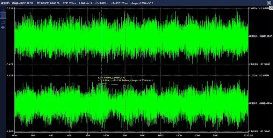Click the ΔF=3.889Hz readout in header
The height and width of the screenshot is (138, 273).
coord(102,3)
